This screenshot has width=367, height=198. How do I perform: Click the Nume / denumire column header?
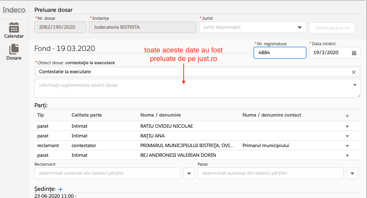(160, 115)
